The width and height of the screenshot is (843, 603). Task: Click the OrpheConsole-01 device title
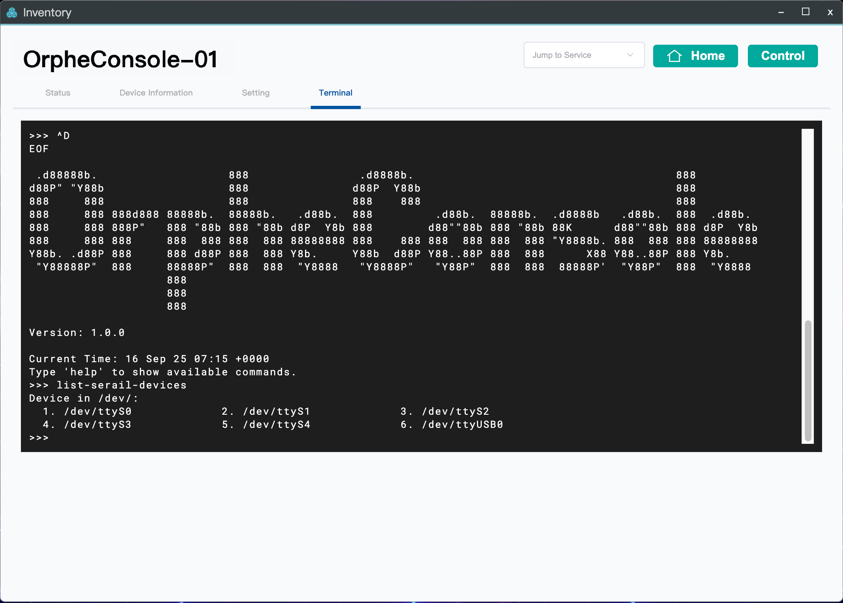coord(120,59)
